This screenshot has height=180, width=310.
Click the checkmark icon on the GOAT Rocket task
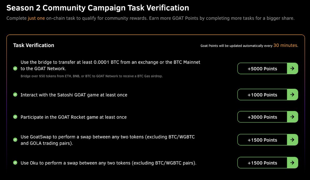tap(15, 117)
